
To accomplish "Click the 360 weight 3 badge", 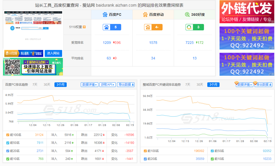I will (195, 27).
